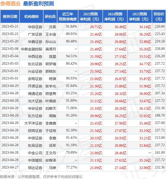Click the 20.33亿 2023 forecast
The width and height of the screenshot is (166, 179).
[96, 138]
